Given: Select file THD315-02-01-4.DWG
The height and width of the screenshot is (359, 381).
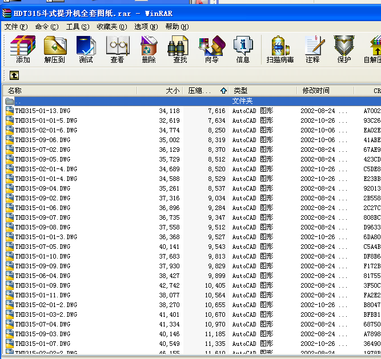Looking at the screenshot, I should pos(46,169).
